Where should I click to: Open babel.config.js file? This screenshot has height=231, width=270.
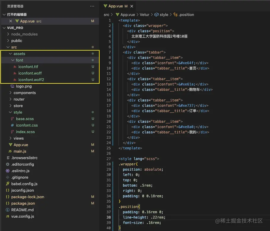[x=24, y=184]
